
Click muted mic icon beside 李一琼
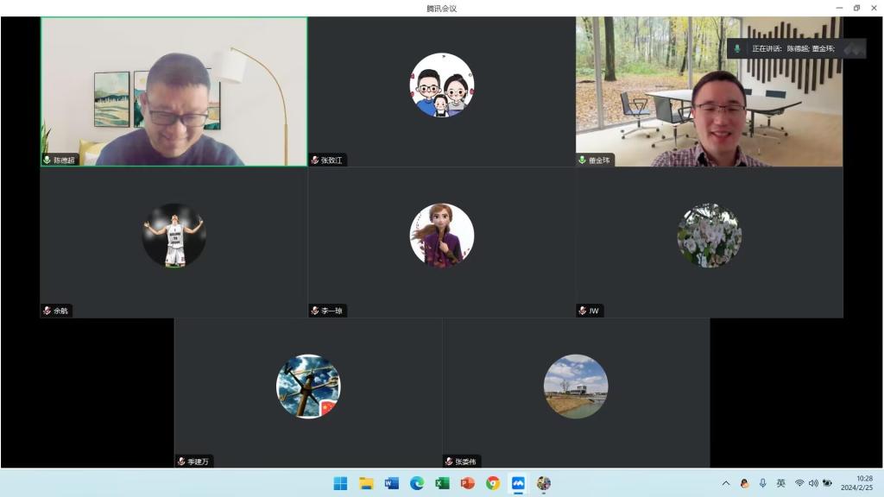[315, 311]
